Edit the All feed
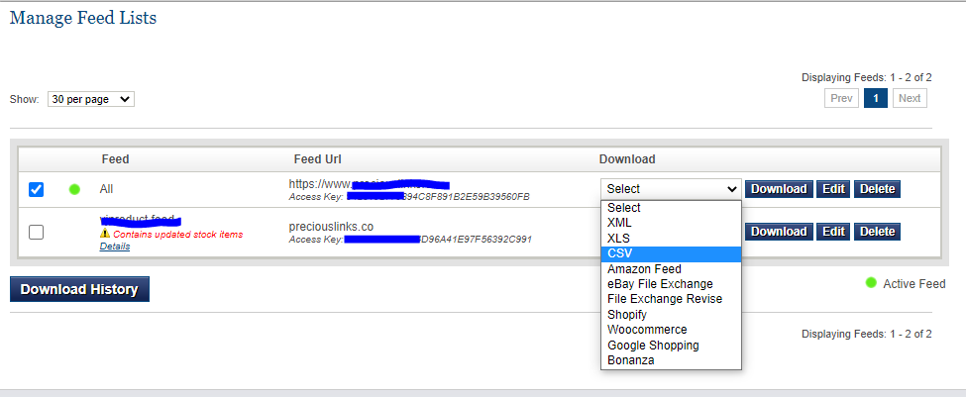Screen dimensions: 966x397 tap(833, 189)
